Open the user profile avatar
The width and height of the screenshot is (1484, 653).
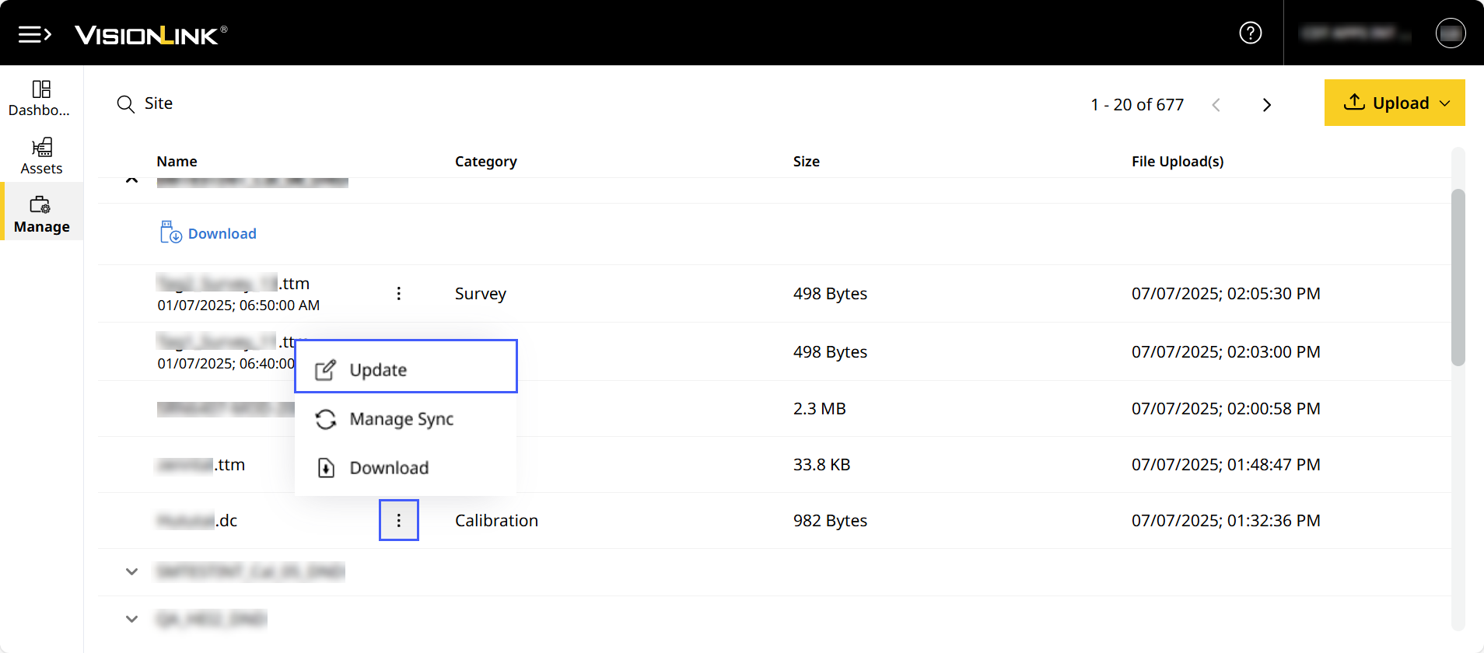1450,33
